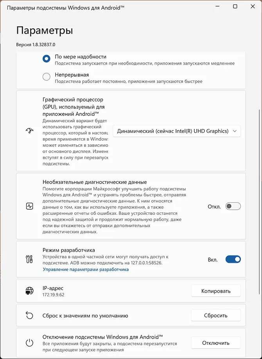
Task: Click the developer mode tools icon
Action: (x=29, y=259)
